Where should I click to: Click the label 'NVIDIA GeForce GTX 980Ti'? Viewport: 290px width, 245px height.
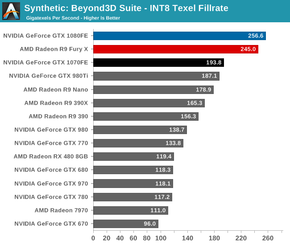tap(49, 76)
